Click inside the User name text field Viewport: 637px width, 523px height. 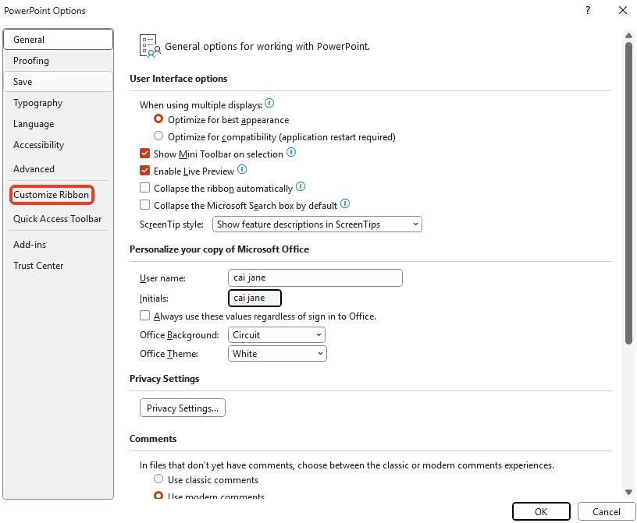pos(315,277)
